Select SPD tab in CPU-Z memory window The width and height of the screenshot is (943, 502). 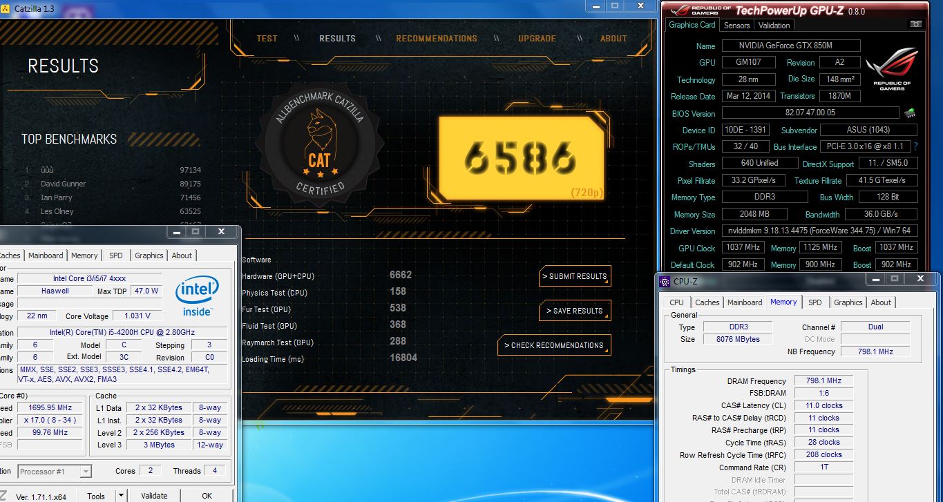coord(815,302)
